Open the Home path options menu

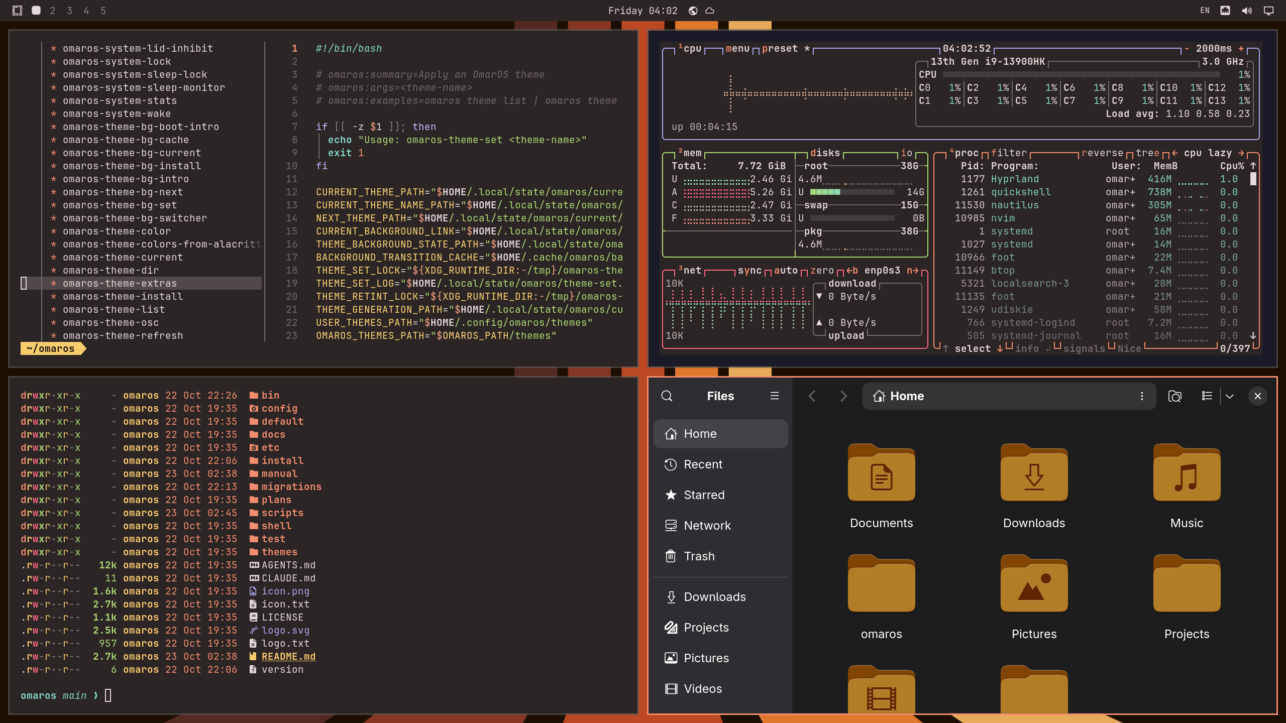point(1142,396)
